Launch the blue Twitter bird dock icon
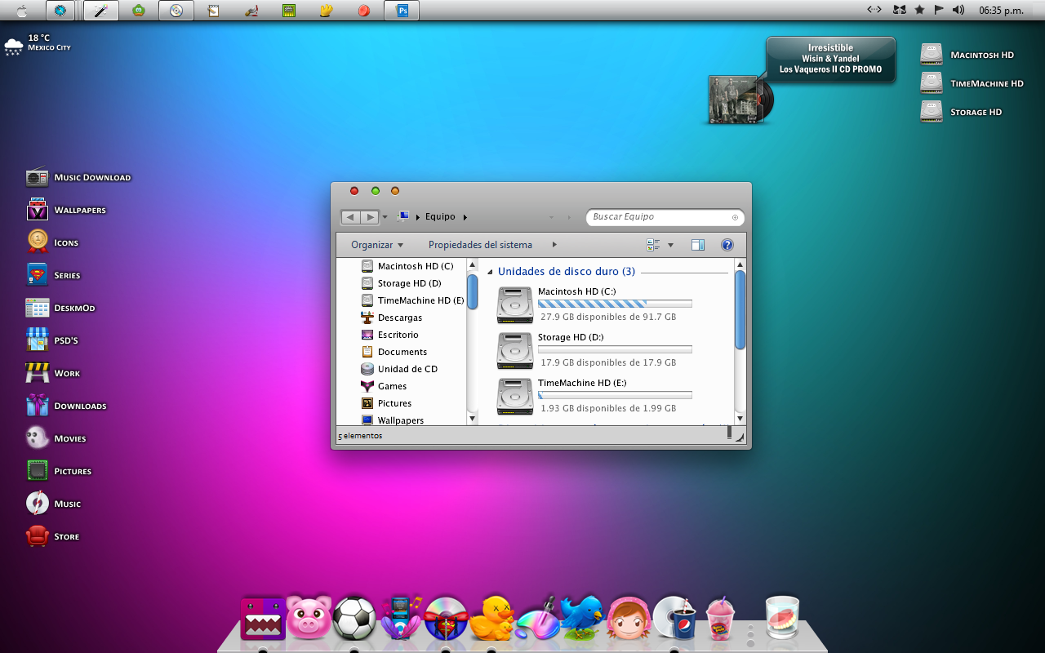The image size is (1045, 653). click(x=582, y=618)
